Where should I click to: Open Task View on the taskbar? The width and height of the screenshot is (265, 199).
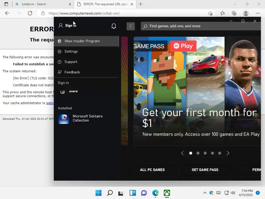121,193
